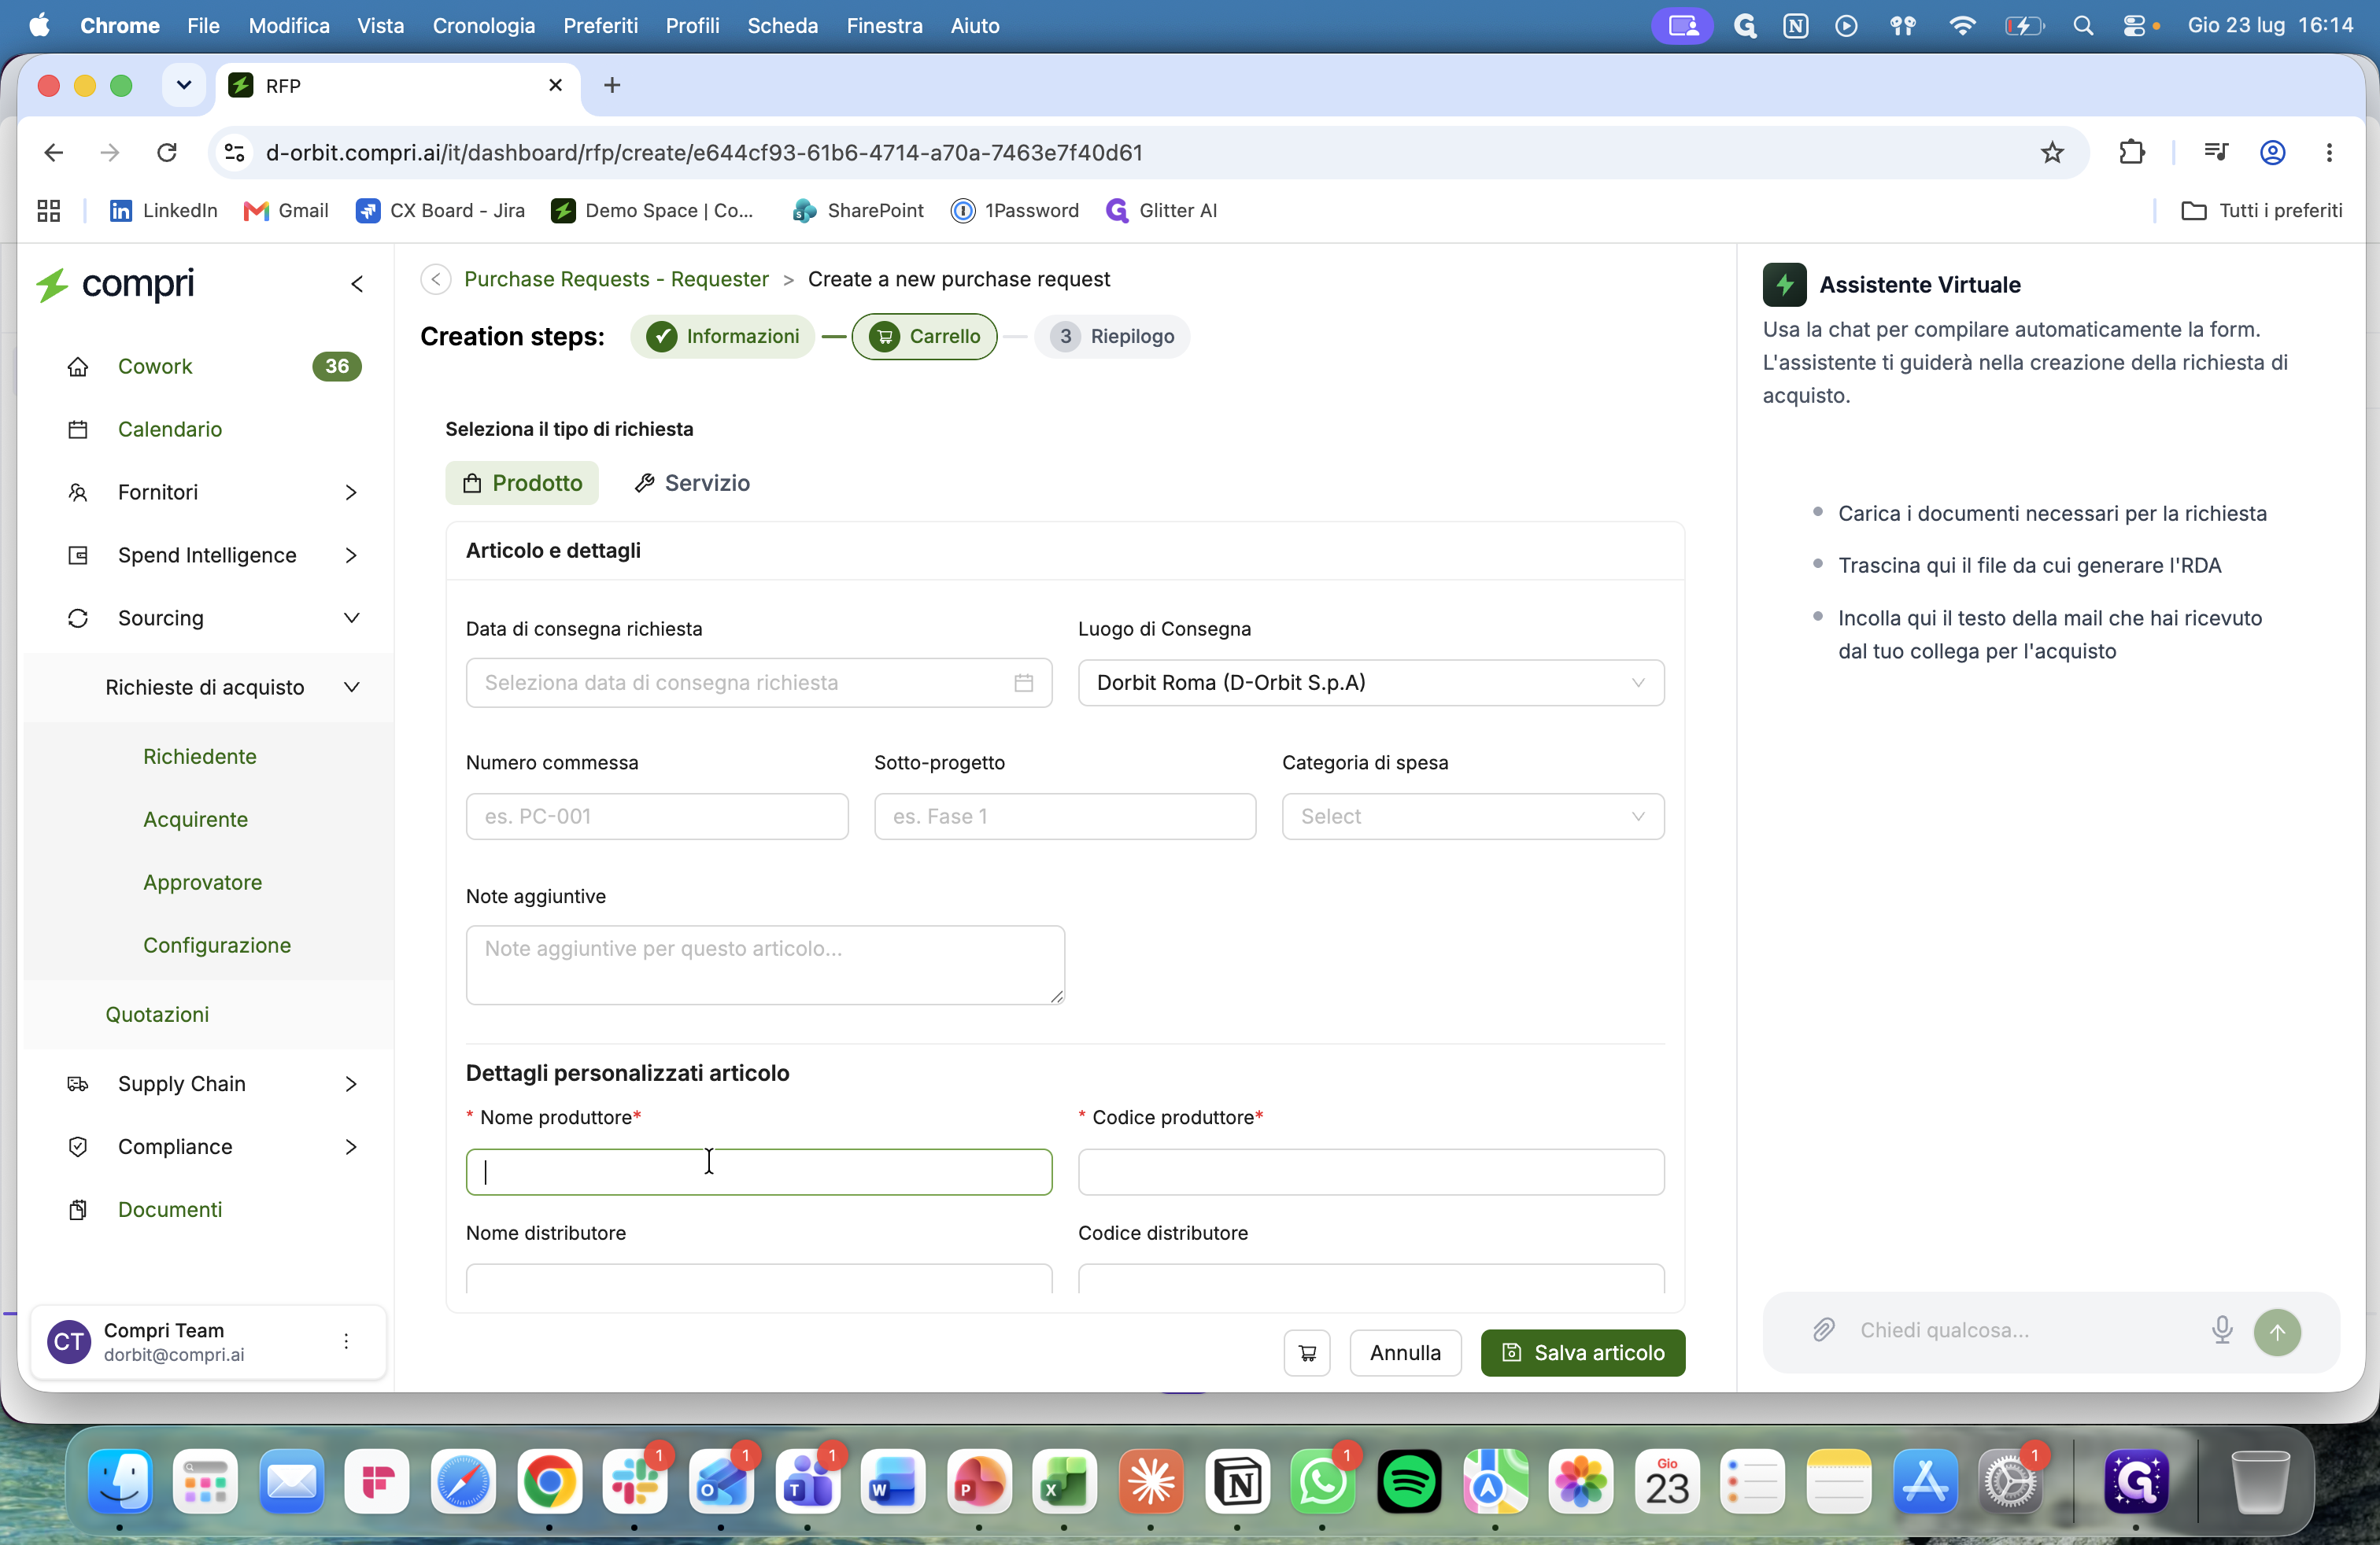Open the Chrome apps grid in bookmarks bar
Viewport: 2380px width, 1545px height.
(x=48, y=211)
